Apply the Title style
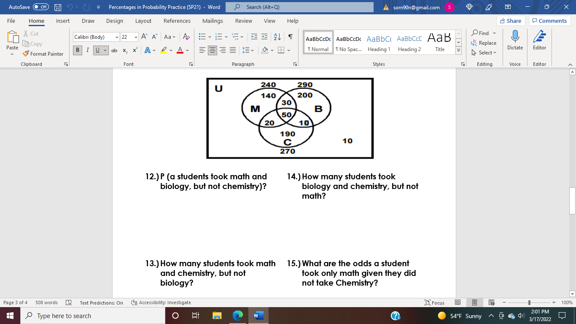The width and height of the screenshot is (576, 324). point(440,42)
